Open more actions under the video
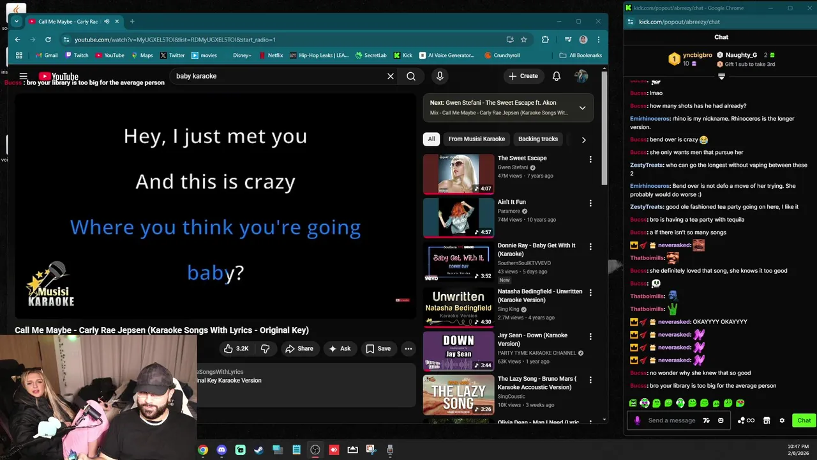Image resolution: width=817 pixels, height=460 pixels. (x=408, y=348)
